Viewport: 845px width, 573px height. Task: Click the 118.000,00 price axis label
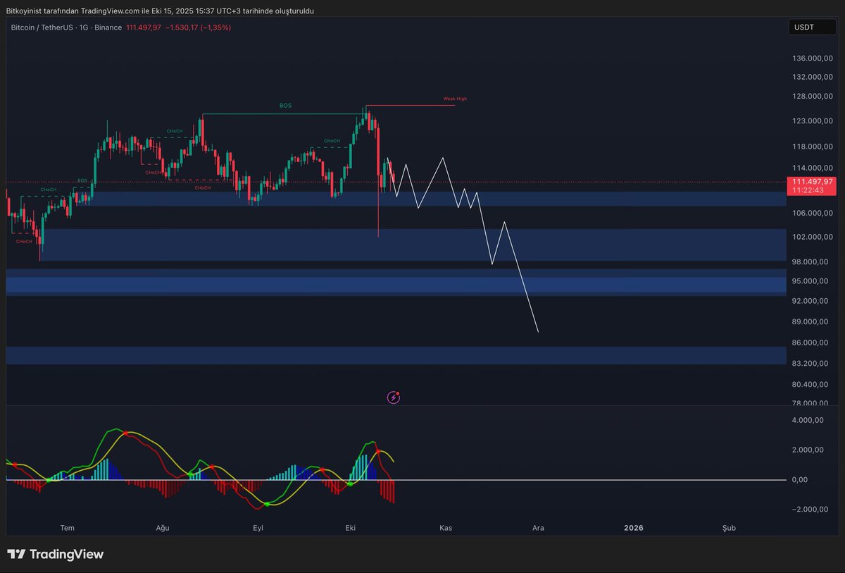(813, 147)
